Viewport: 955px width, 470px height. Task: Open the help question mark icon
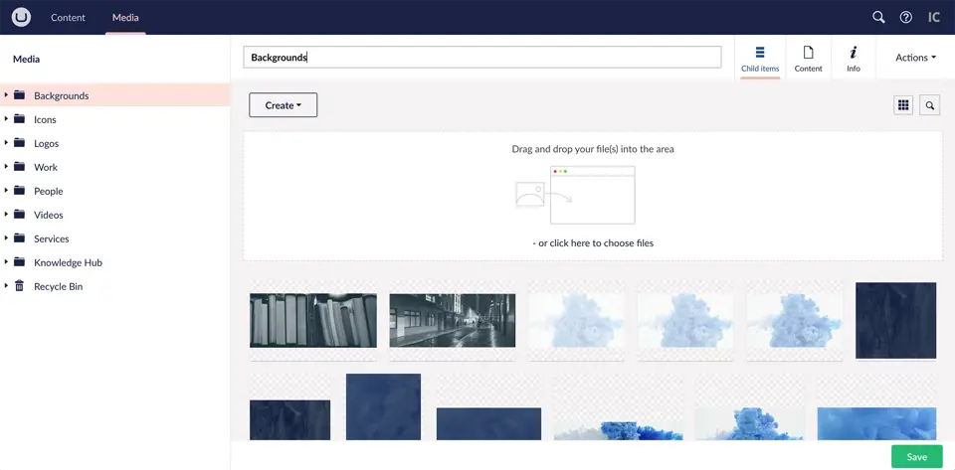[x=906, y=17]
